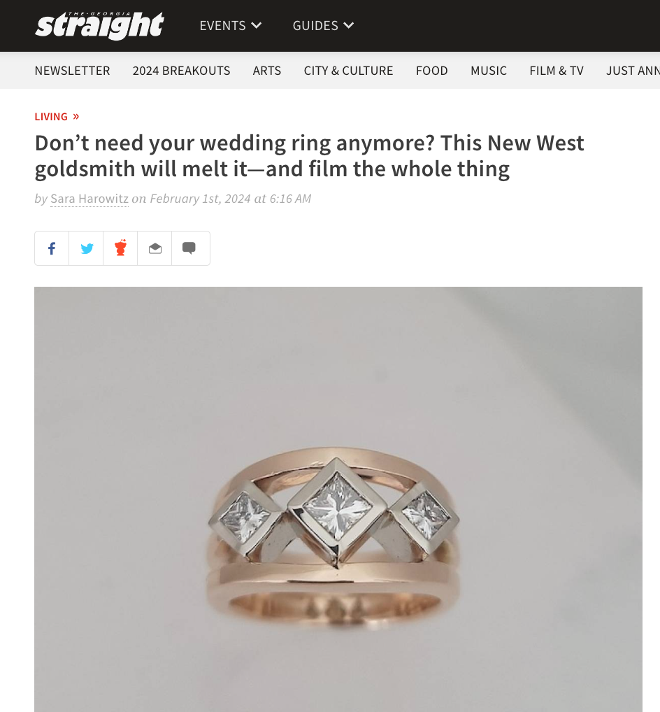View author Sara Harowitz's profile
The width and height of the screenshot is (660, 712).
[89, 199]
